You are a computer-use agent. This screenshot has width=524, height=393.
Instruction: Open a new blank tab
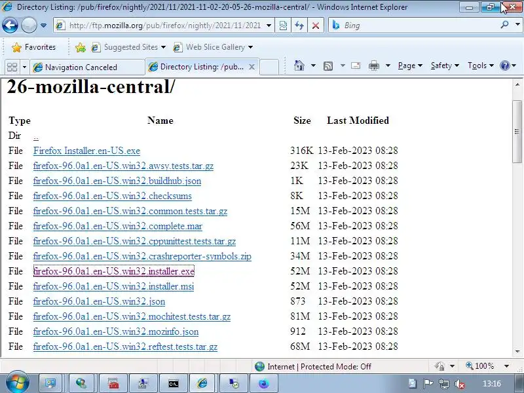click(269, 67)
